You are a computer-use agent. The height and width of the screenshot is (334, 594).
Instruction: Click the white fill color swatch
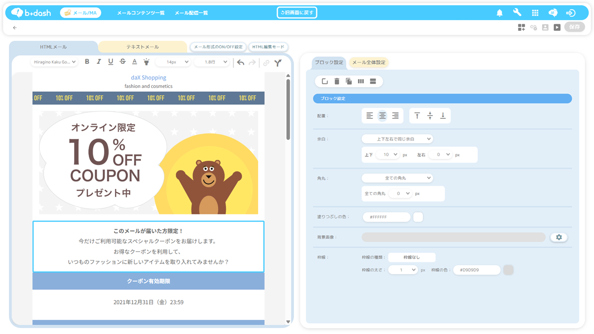coord(418,217)
